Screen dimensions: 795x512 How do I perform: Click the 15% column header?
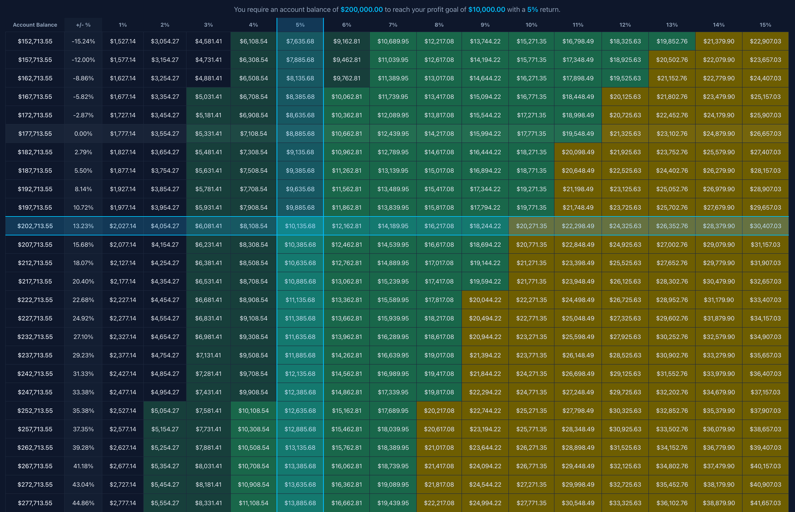tap(765, 25)
